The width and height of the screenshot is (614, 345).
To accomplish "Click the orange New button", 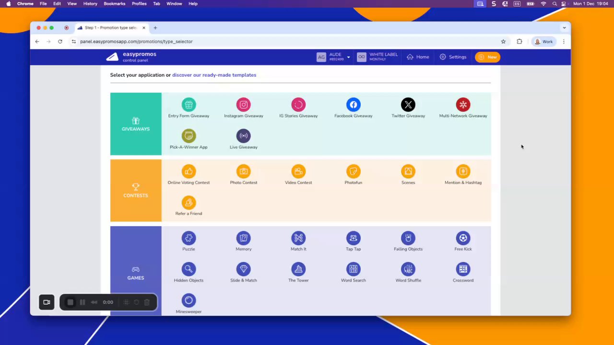I will (487, 57).
